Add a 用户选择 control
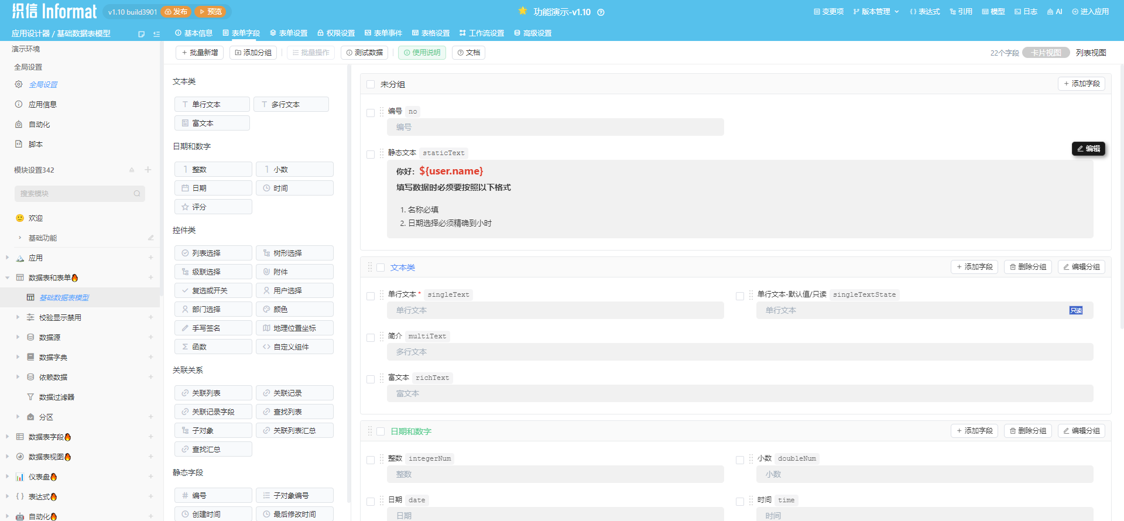1124x521 pixels. 294,290
